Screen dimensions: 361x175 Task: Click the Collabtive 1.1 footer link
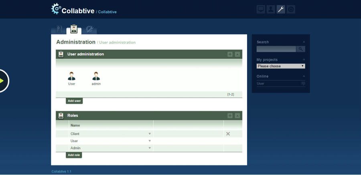point(61,171)
